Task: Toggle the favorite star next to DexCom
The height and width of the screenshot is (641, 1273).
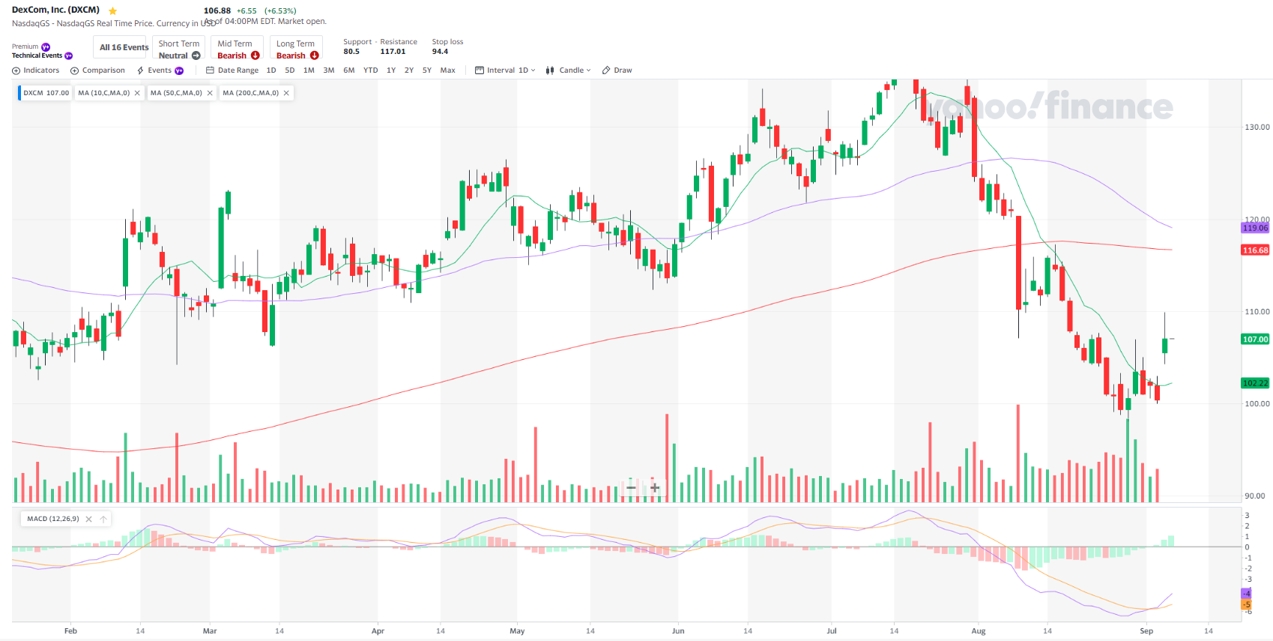Action: 113,11
